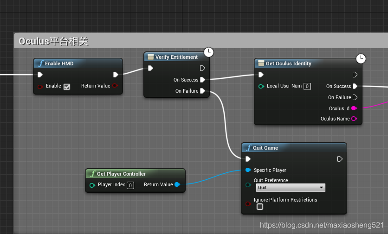This screenshot has height=234, width=388.
Task: Click Verify Entitlement input execution pin
Action: [150, 68]
